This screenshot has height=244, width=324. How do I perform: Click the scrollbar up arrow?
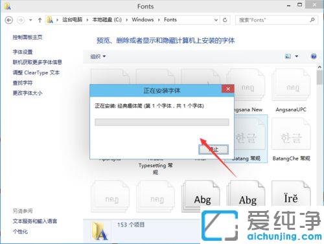click(x=319, y=67)
